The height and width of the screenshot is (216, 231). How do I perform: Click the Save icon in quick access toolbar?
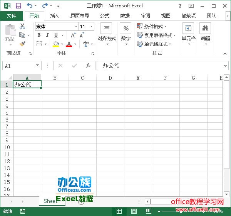(x=18, y=6)
